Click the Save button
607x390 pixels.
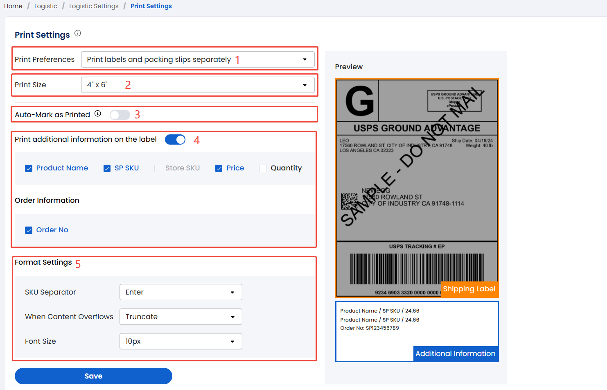93,376
